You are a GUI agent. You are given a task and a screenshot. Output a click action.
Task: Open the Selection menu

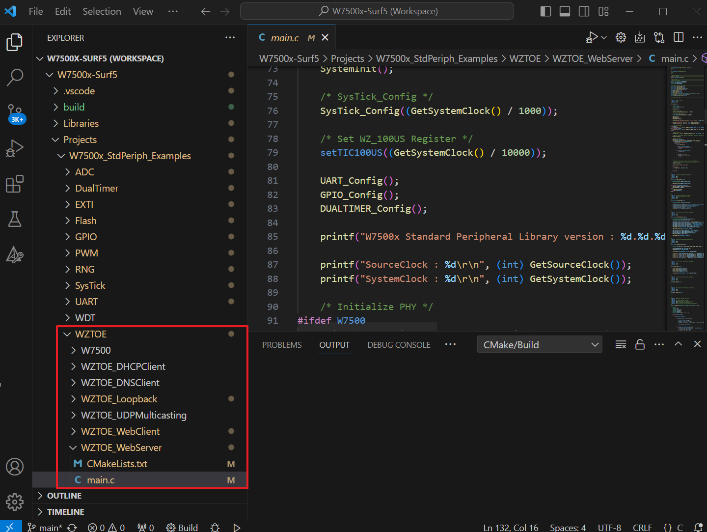[x=102, y=11]
